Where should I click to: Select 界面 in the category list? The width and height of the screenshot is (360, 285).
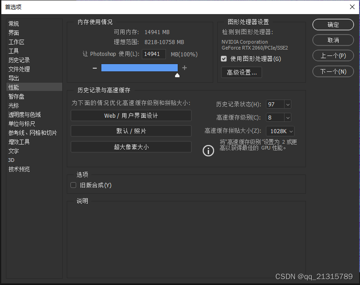34,33
